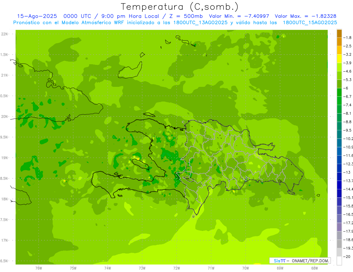Click the title "Temperatura (C,somb.)"
353x272 pixels.
179,7
